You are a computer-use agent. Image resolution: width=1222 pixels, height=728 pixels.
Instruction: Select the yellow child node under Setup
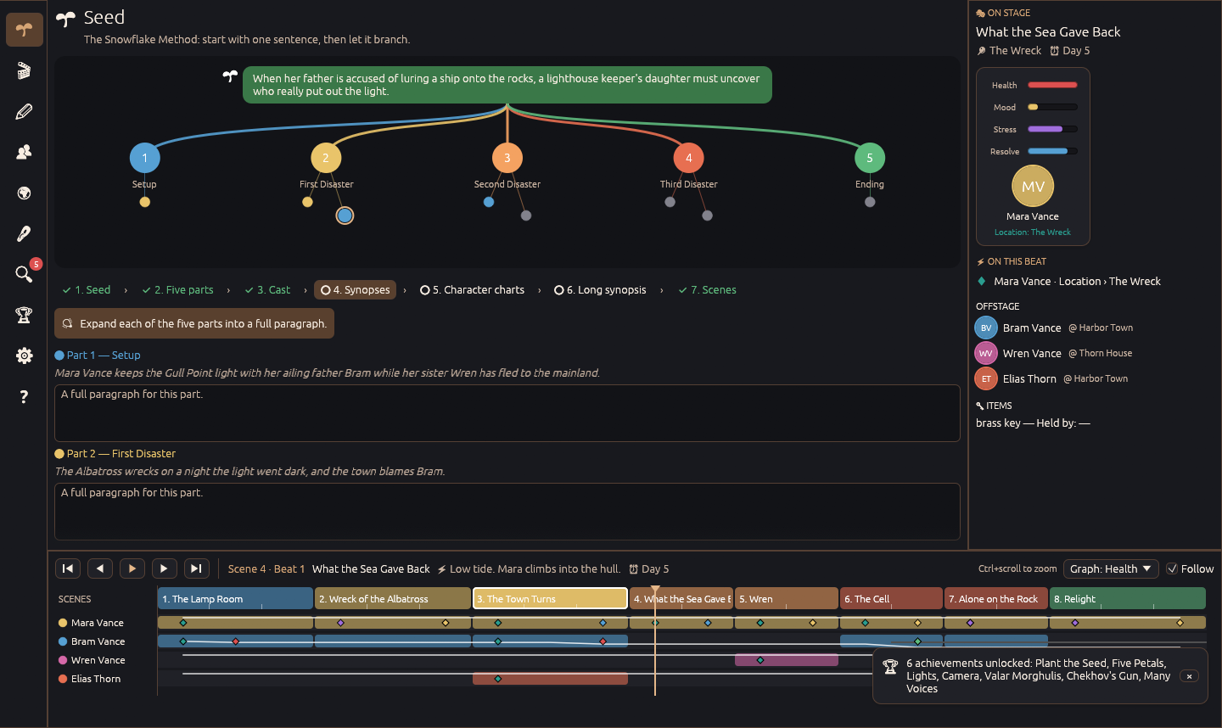145,202
